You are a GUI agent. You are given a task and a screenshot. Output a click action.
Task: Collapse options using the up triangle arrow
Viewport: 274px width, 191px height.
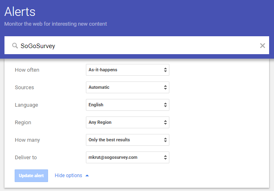[87, 176]
